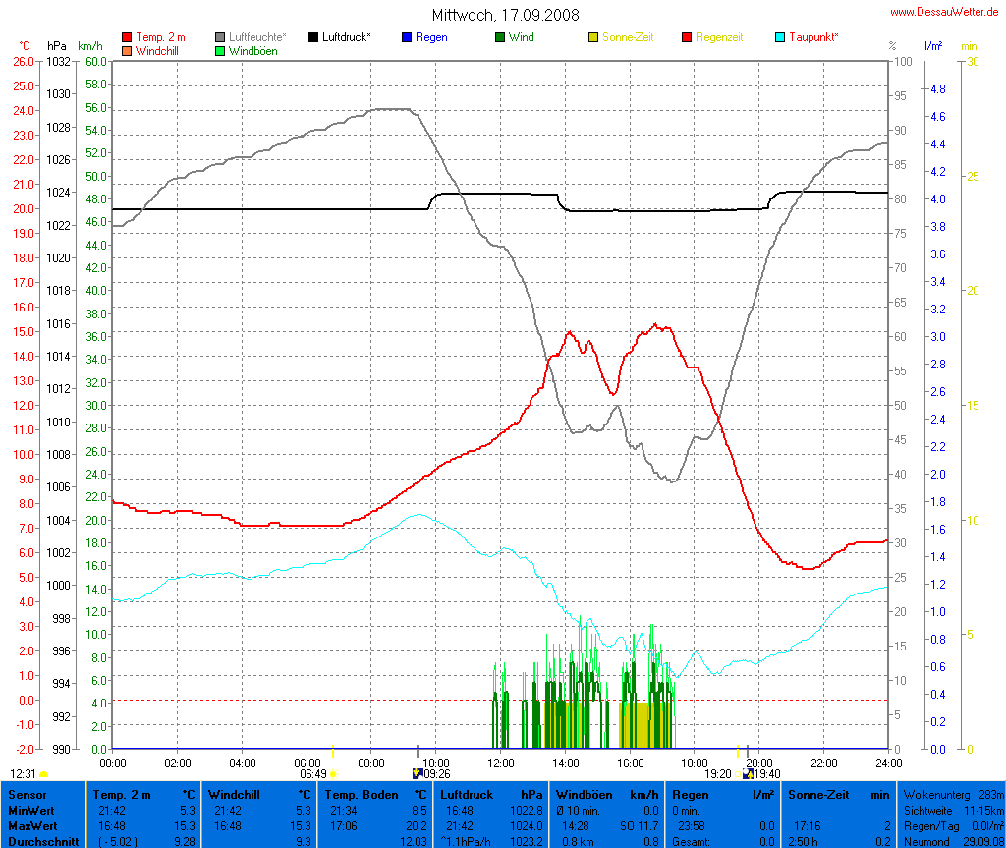Click the black Luftdruck legend square
The width and height of the screenshot is (1006, 848).
[x=313, y=37]
